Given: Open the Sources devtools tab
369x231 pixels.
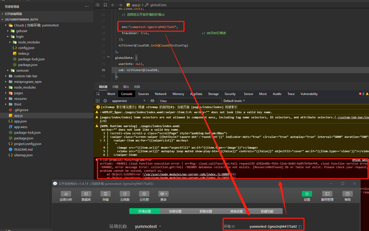Looking at the screenshot, I should click(x=143, y=94).
